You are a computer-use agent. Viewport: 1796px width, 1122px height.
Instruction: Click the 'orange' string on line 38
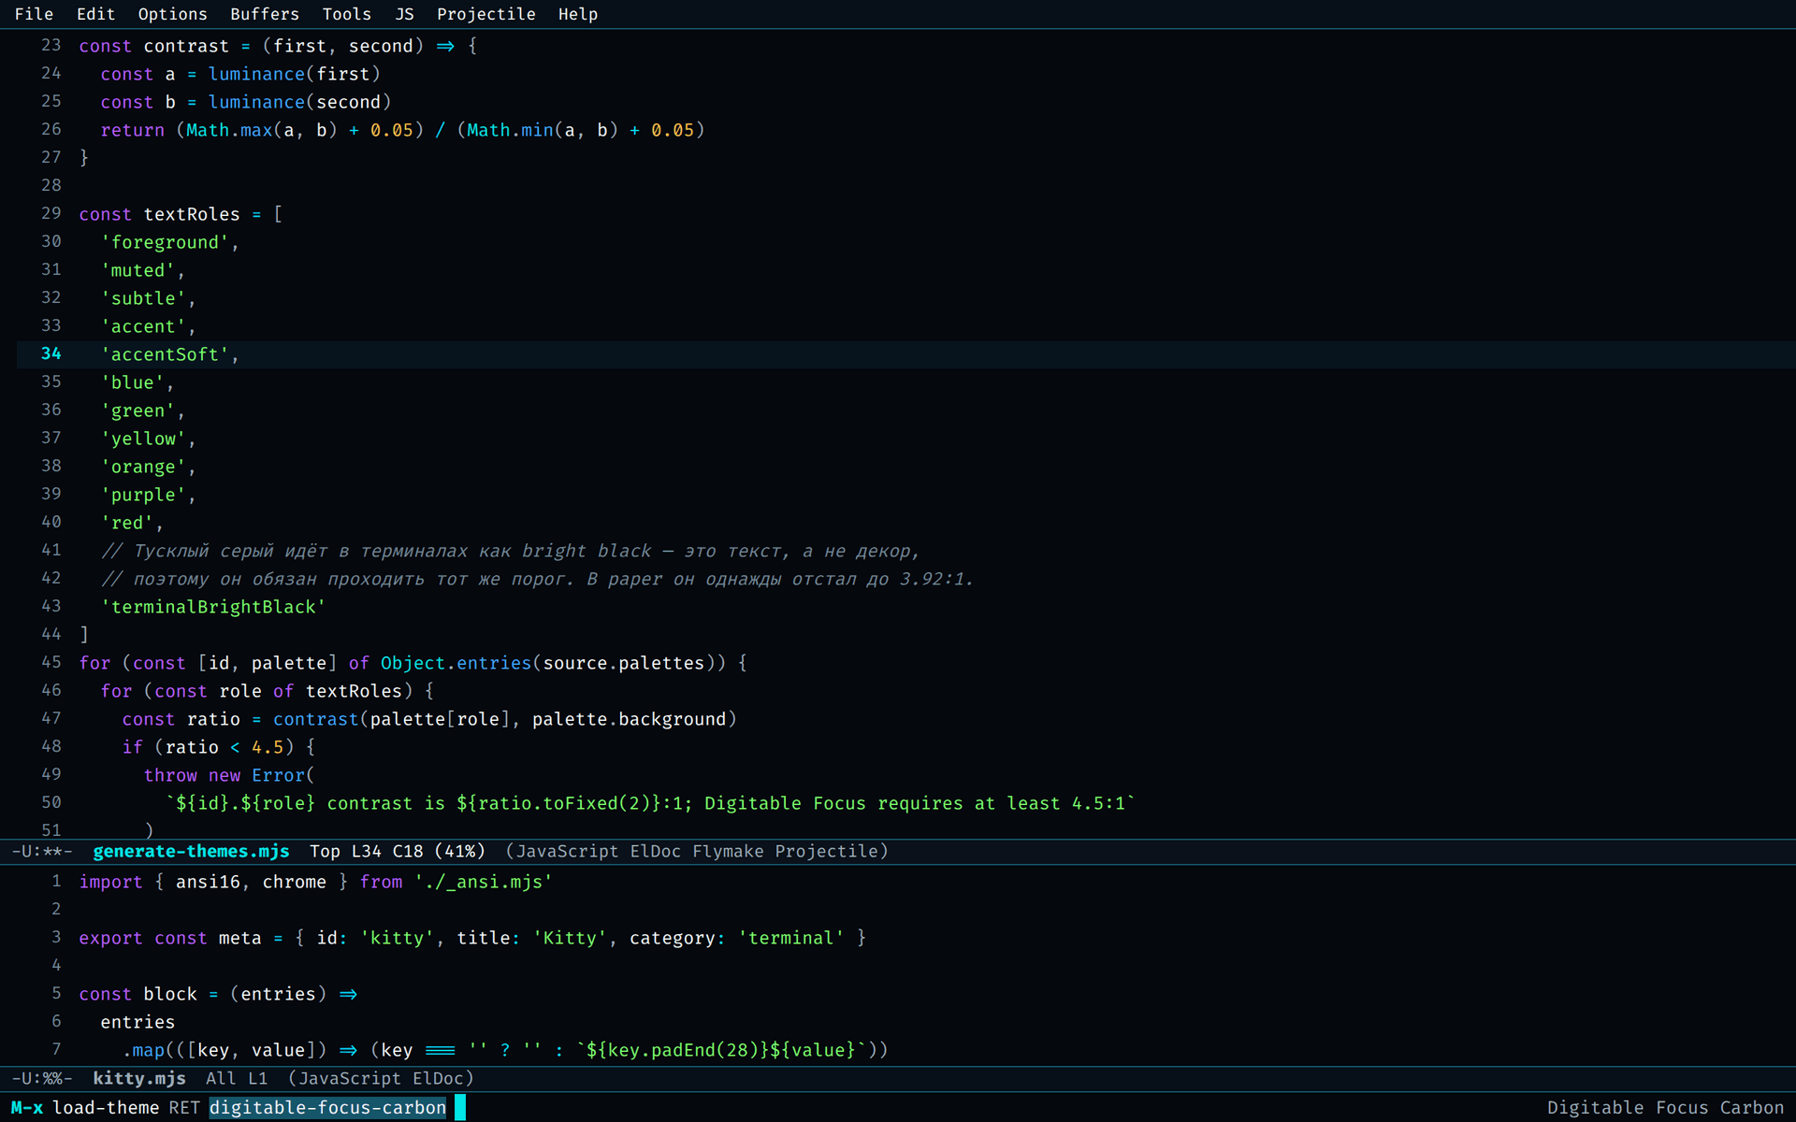143,467
